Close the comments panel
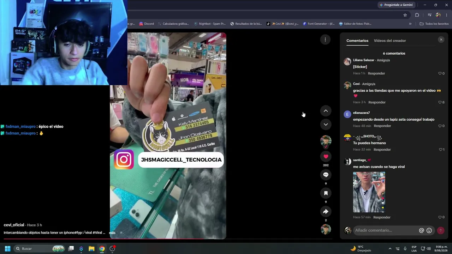The image size is (452, 254). 441,40
